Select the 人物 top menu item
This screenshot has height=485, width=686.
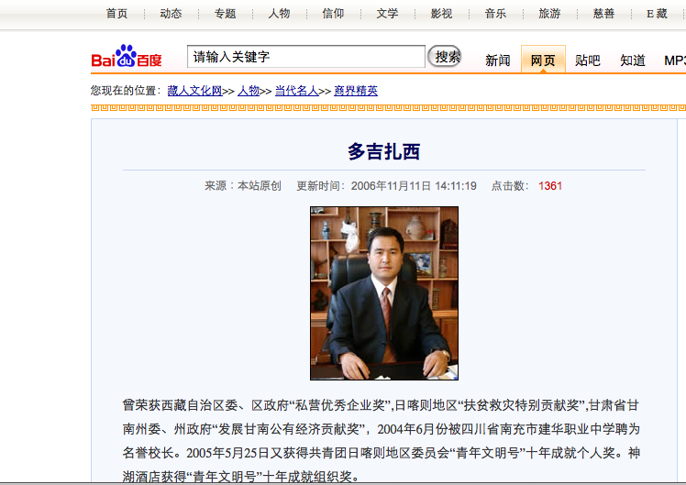point(279,14)
